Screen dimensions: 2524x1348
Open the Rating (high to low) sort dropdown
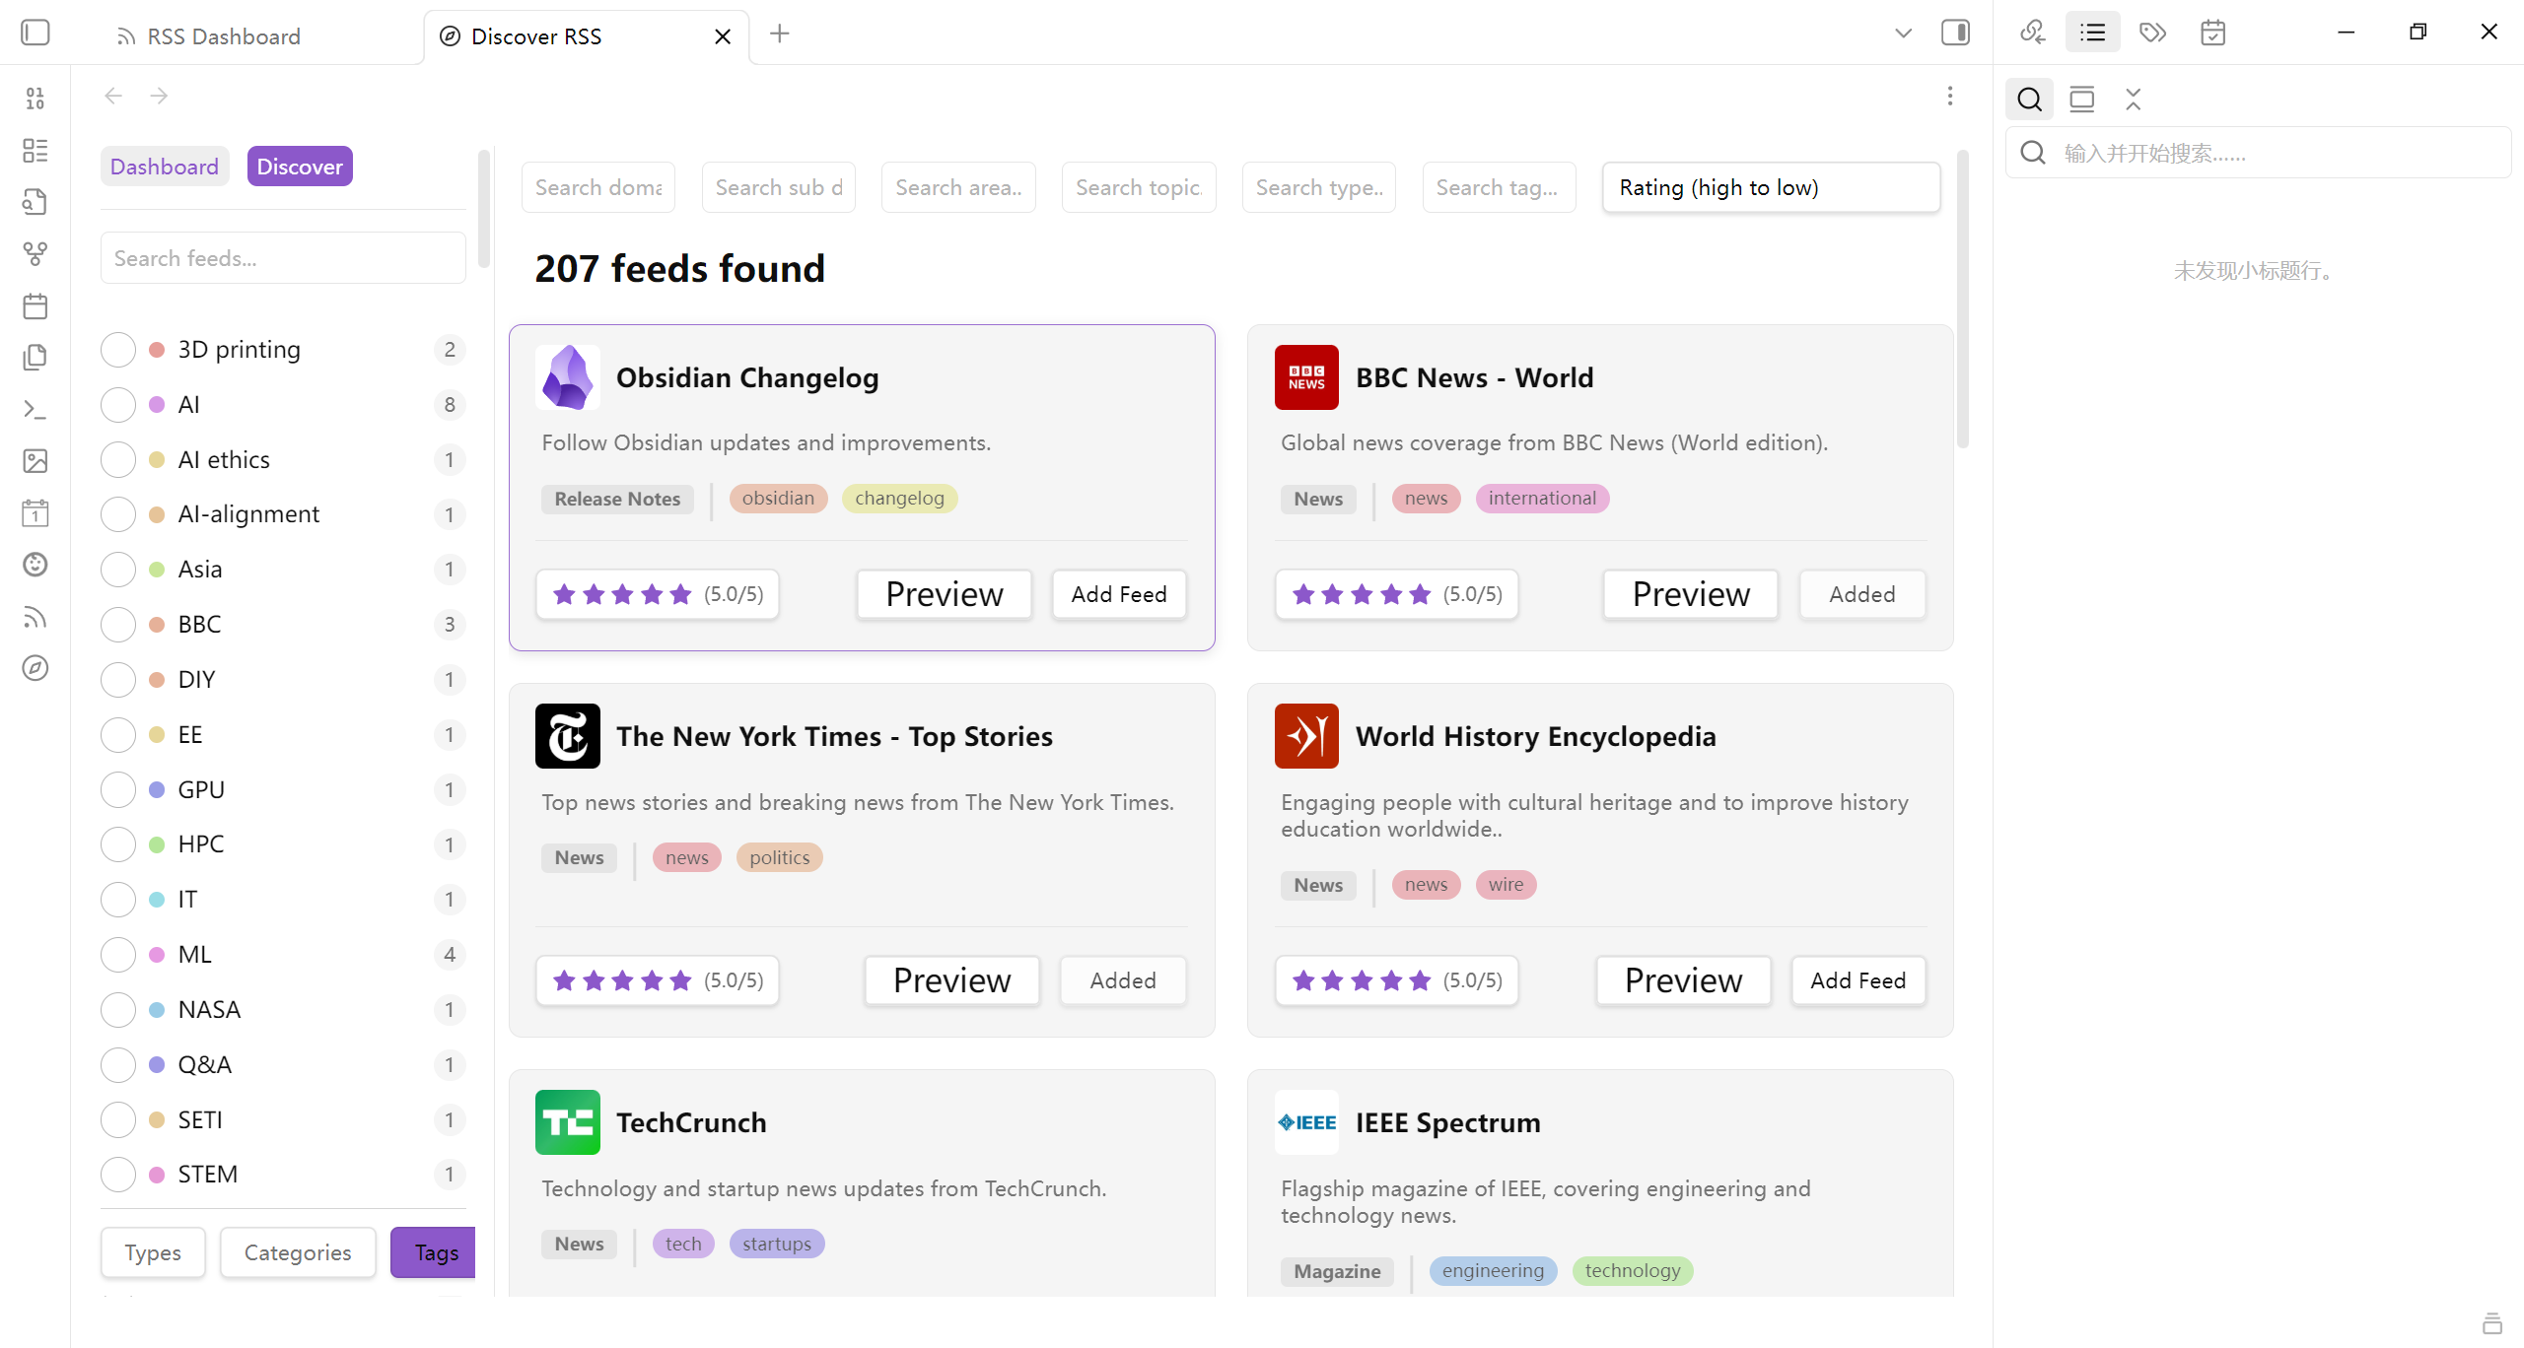[x=1771, y=187]
